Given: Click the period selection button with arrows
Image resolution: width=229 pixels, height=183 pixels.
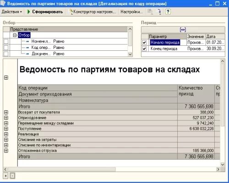Looking at the screenshot, I should [183, 30].
